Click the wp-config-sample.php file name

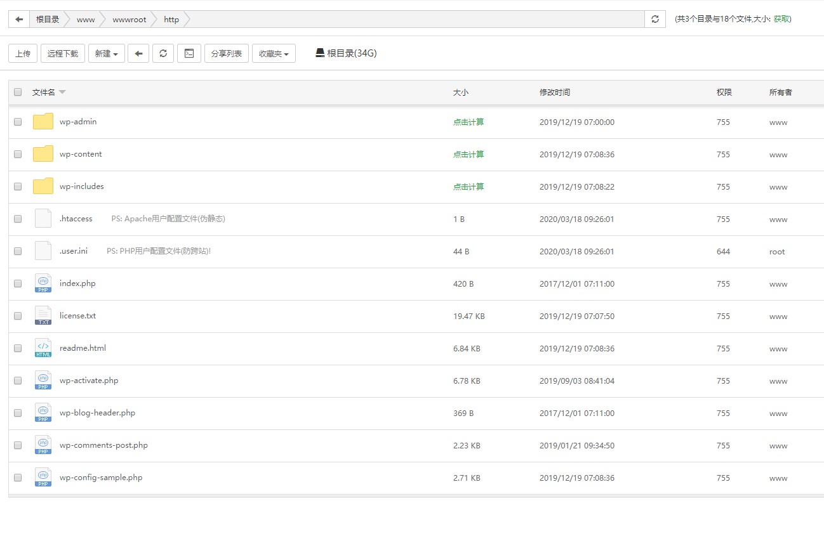(x=101, y=478)
